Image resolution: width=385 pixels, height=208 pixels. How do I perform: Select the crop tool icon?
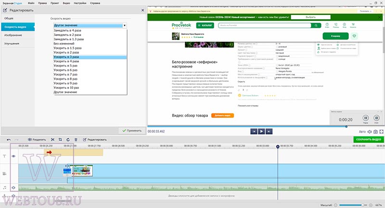[x=60, y=140]
